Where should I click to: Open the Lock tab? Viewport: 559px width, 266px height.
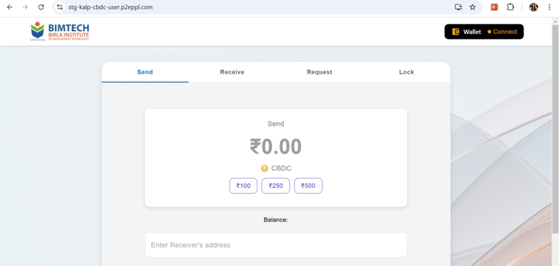[x=406, y=72]
